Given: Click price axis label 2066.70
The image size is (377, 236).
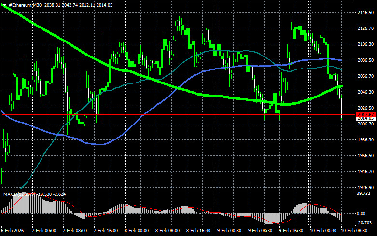Looking at the screenshot, I should (x=366, y=76).
